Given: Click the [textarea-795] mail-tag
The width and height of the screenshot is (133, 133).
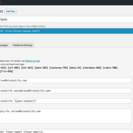Looking at the screenshot, I should [58, 68].
